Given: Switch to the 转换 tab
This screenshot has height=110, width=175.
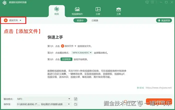Looking at the screenshot, I should [x=56, y=11].
